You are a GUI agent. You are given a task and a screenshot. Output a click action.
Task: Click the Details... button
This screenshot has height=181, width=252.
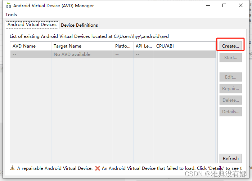click(x=231, y=112)
